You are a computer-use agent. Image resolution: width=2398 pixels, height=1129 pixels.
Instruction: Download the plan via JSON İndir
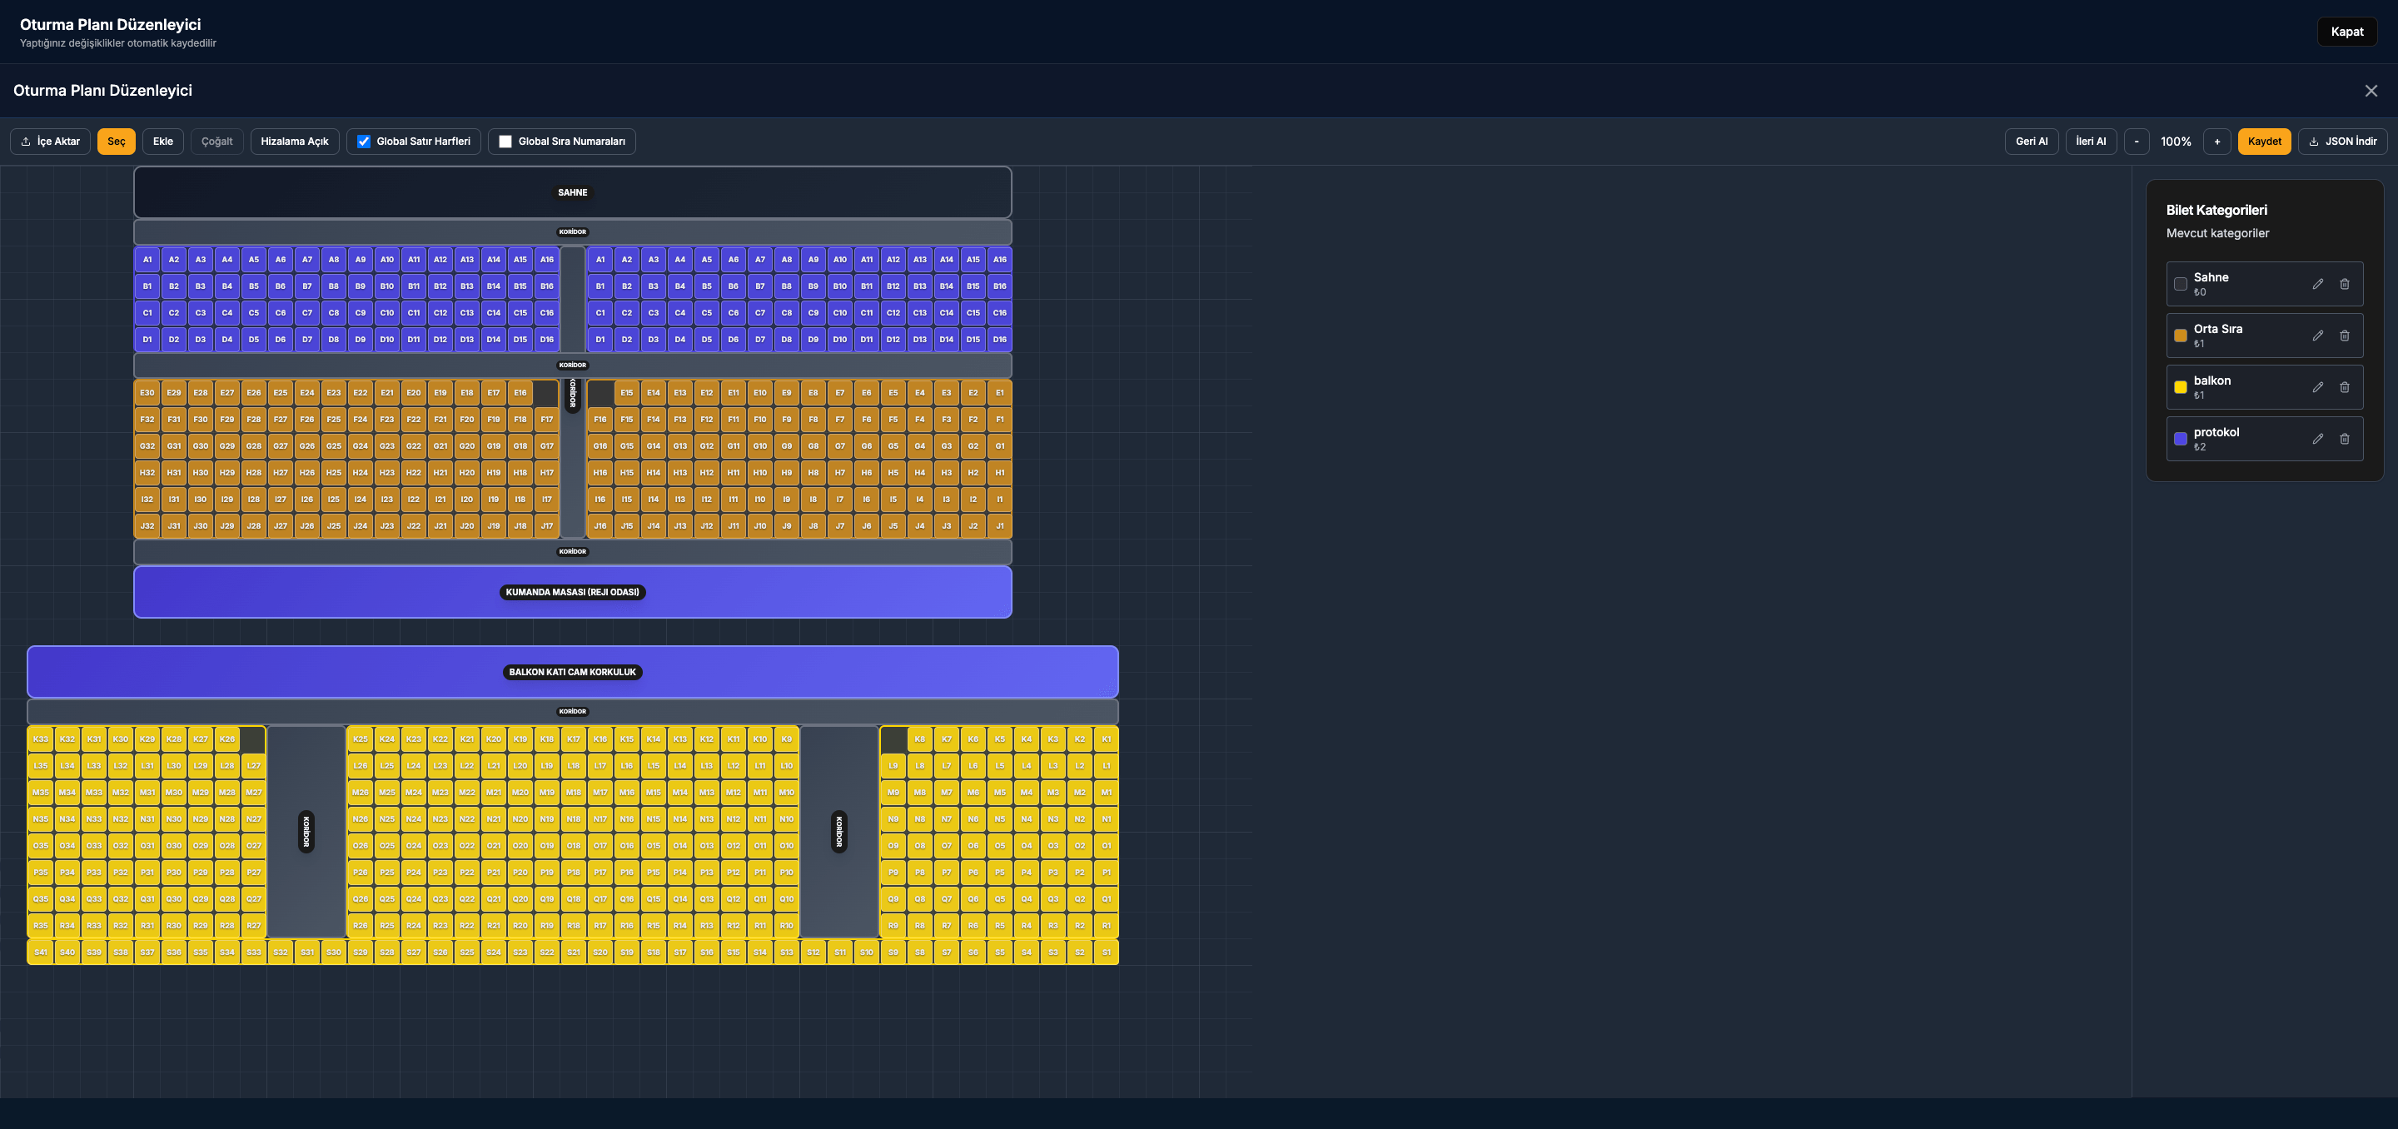[x=2342, y=142]
